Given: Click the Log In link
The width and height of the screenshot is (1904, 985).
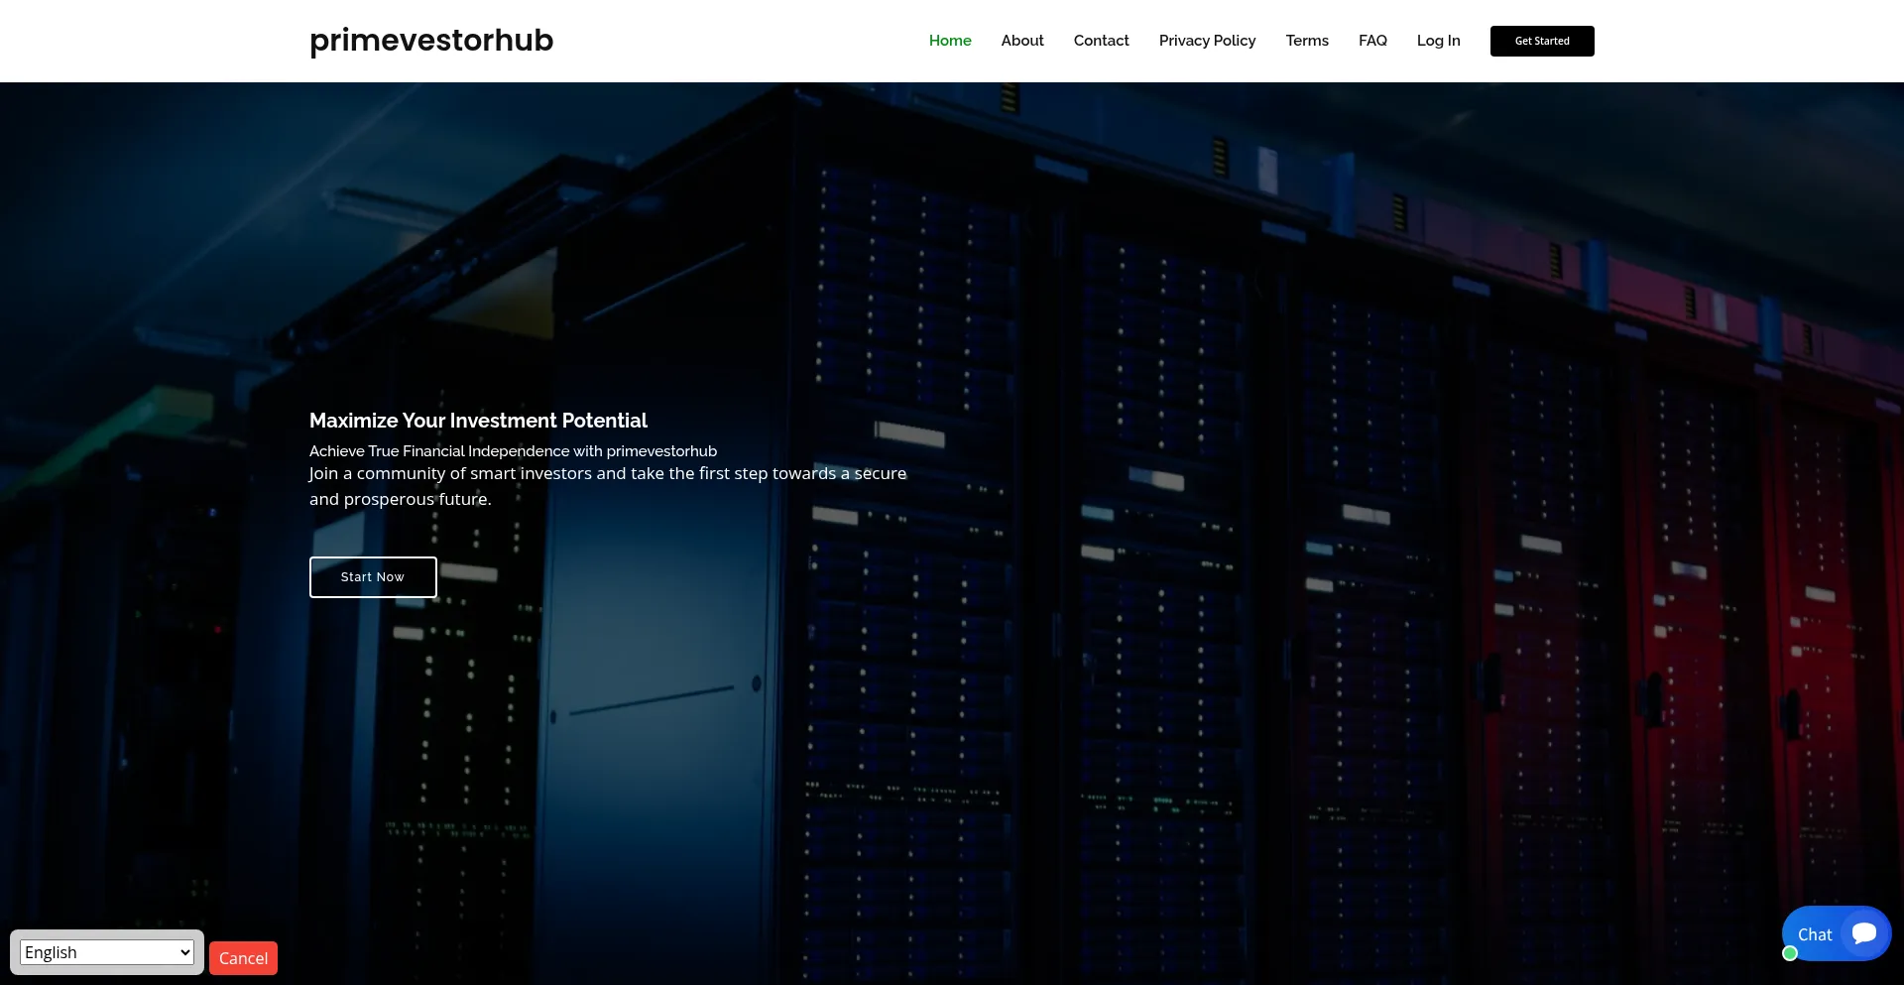Looking at the screenshot, I should [x=1438, y=41].
